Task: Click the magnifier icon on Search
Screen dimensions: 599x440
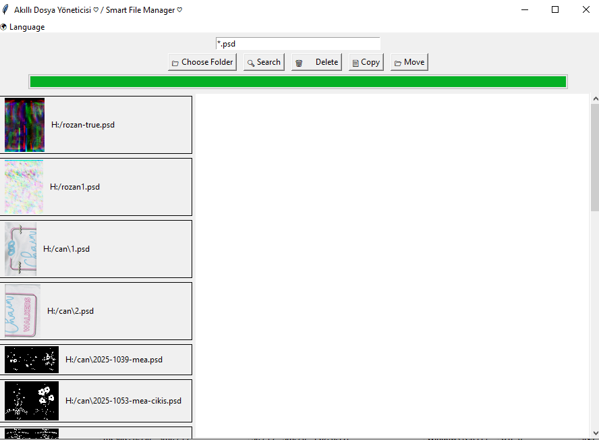Action: point(251,63)
